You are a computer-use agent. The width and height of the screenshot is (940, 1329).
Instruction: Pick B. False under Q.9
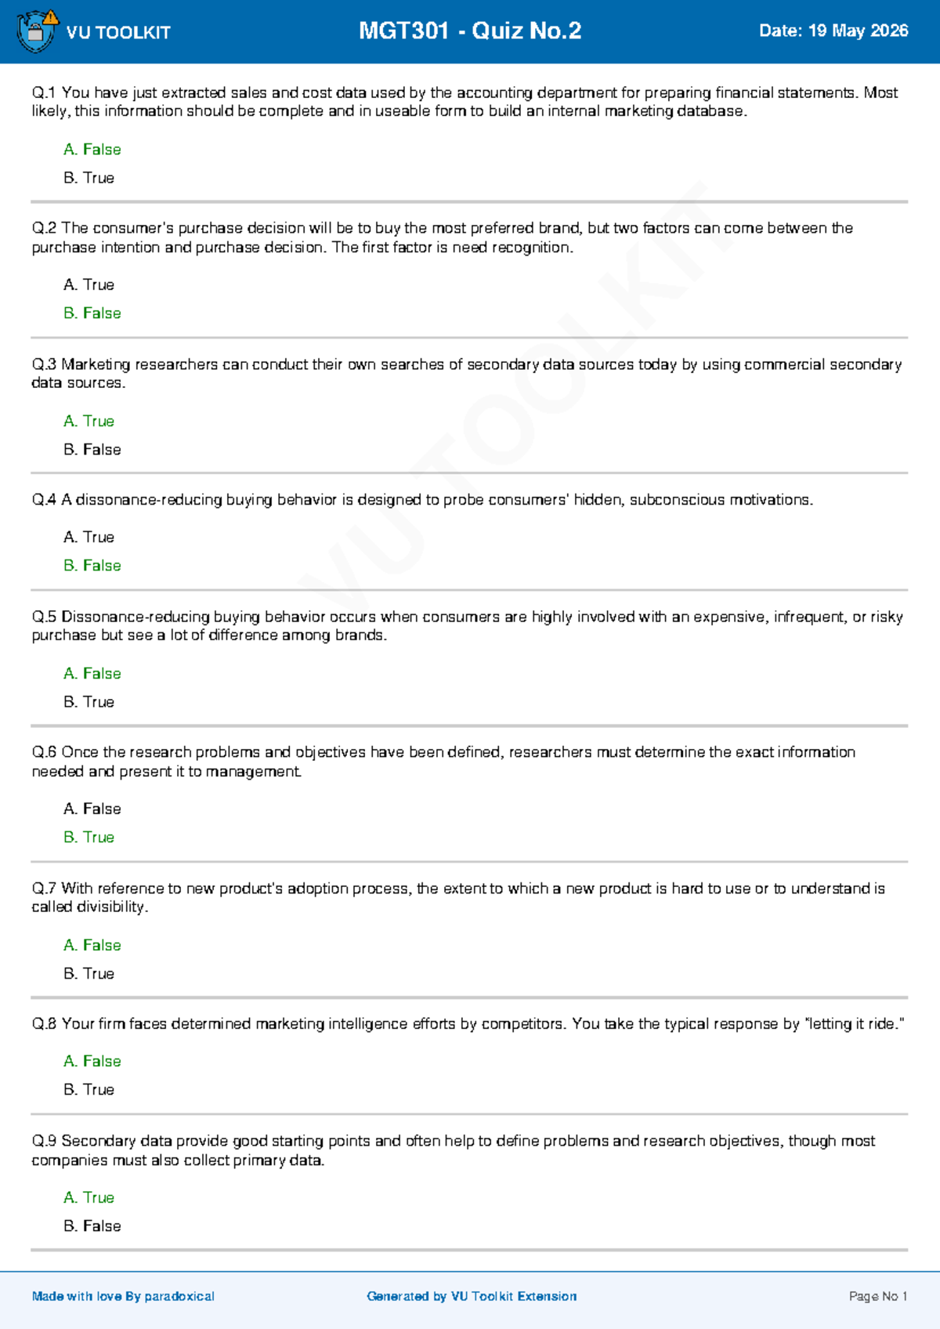[x=92, y=1226]
